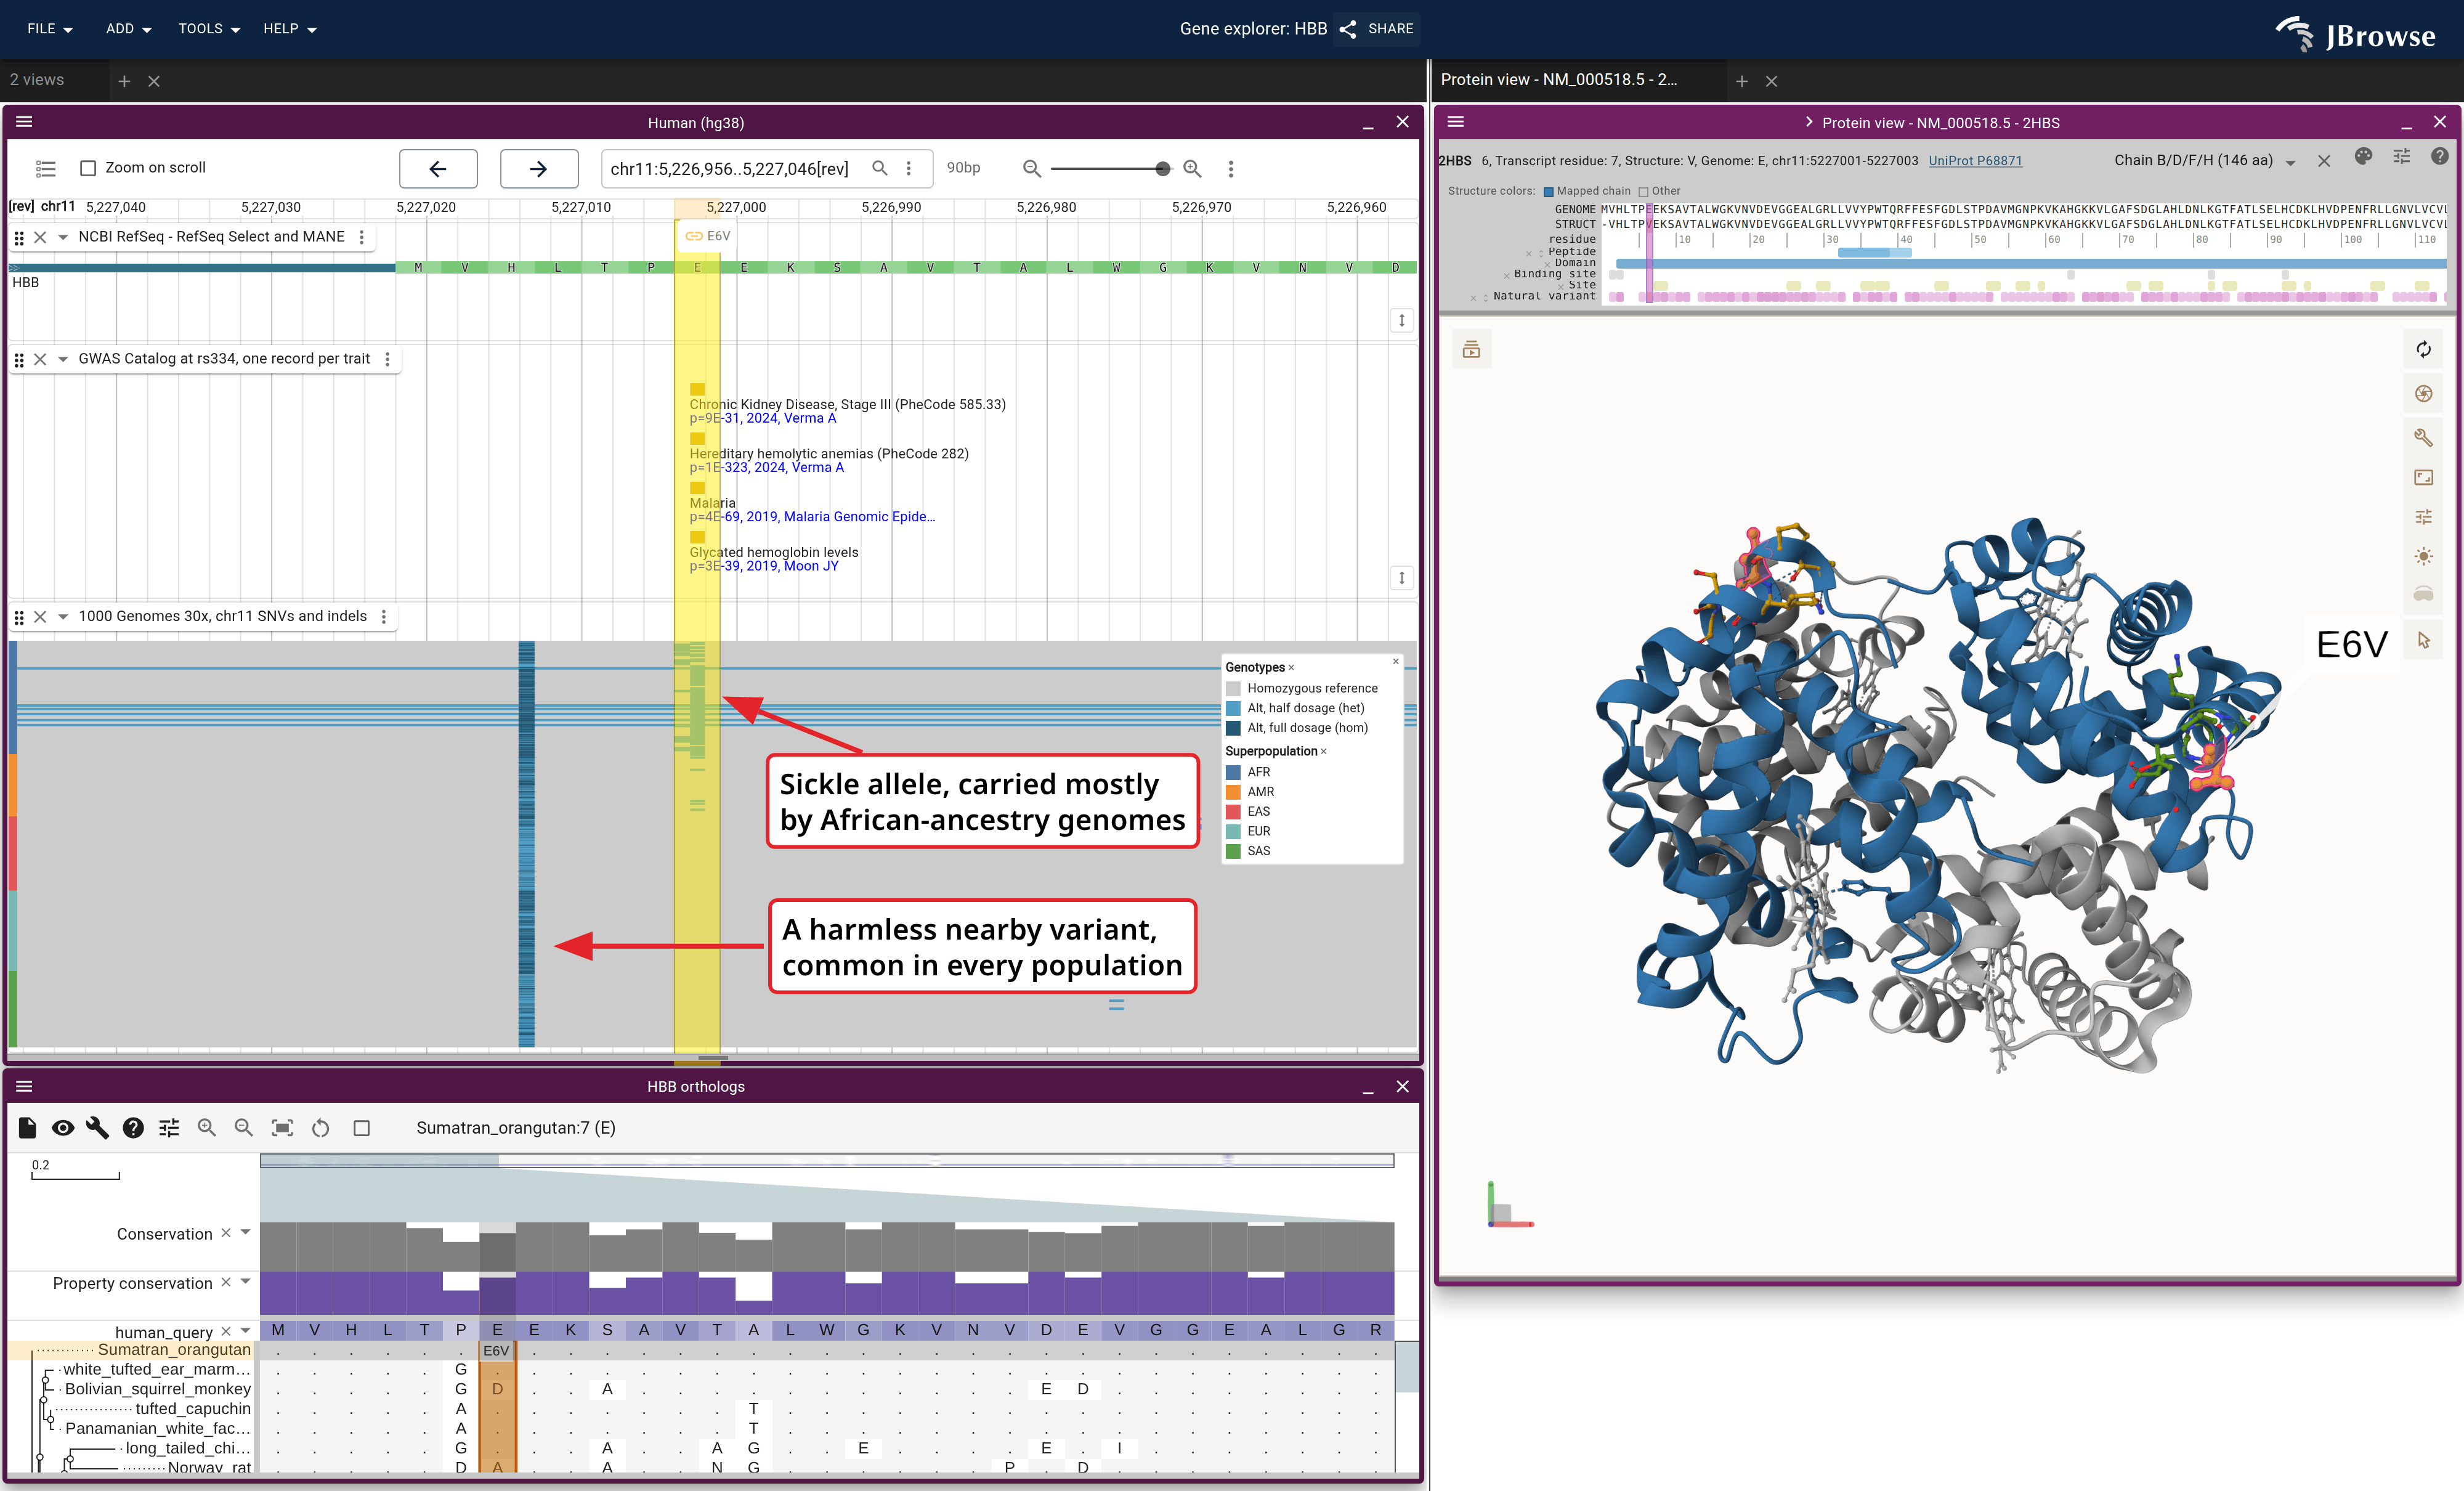Open the TOOLS menu
This screenshot has height=1491, width=2464.
coord(209,29)
